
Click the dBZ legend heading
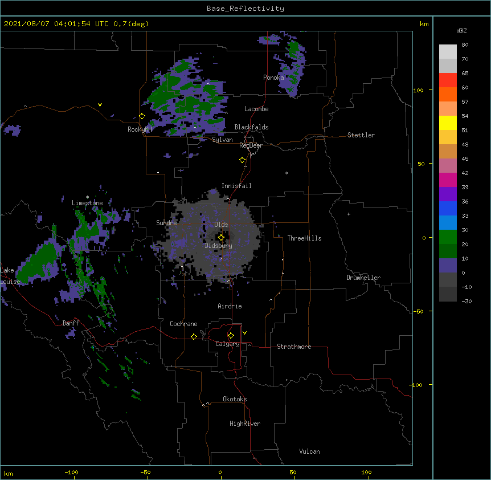(461, 30)
